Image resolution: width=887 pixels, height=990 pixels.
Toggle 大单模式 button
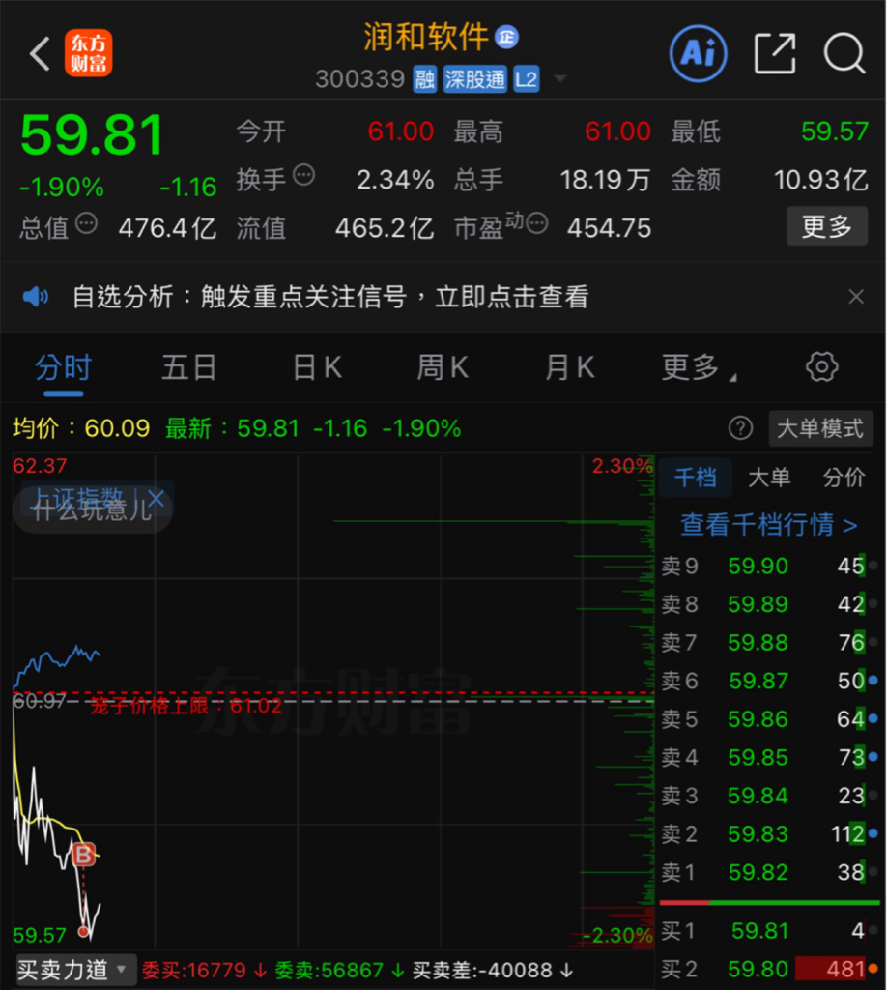point(820,428)
